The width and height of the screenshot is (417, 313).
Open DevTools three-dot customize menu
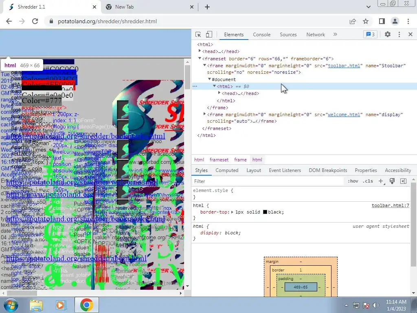[x=399, y=34]
